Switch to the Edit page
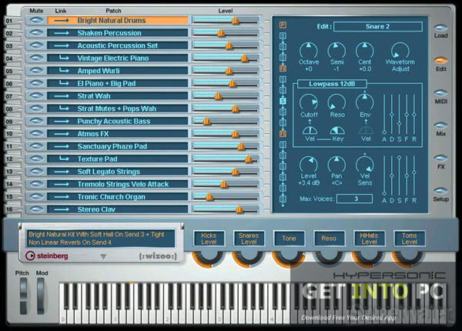 (440, 60)
